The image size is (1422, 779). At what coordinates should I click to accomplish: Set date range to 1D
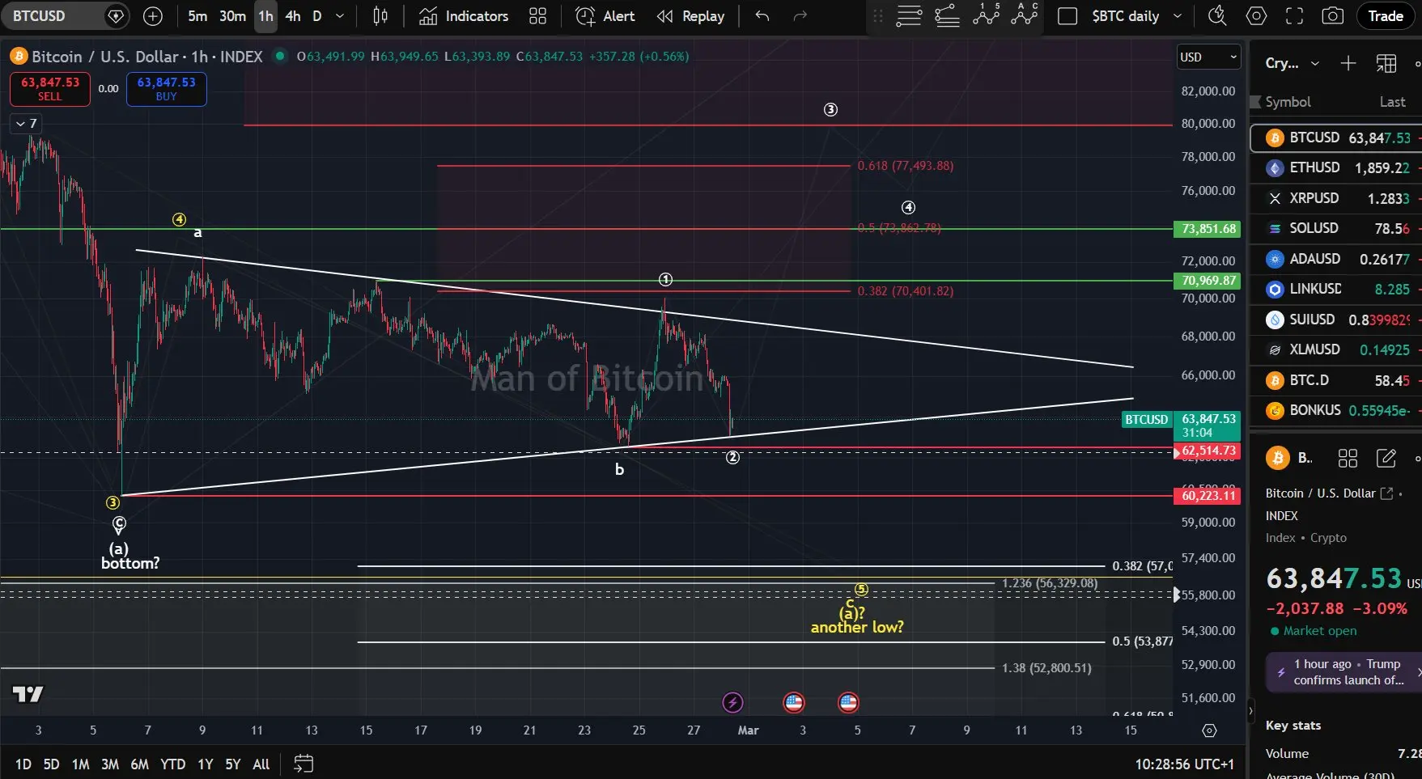[x=23, y=764]
